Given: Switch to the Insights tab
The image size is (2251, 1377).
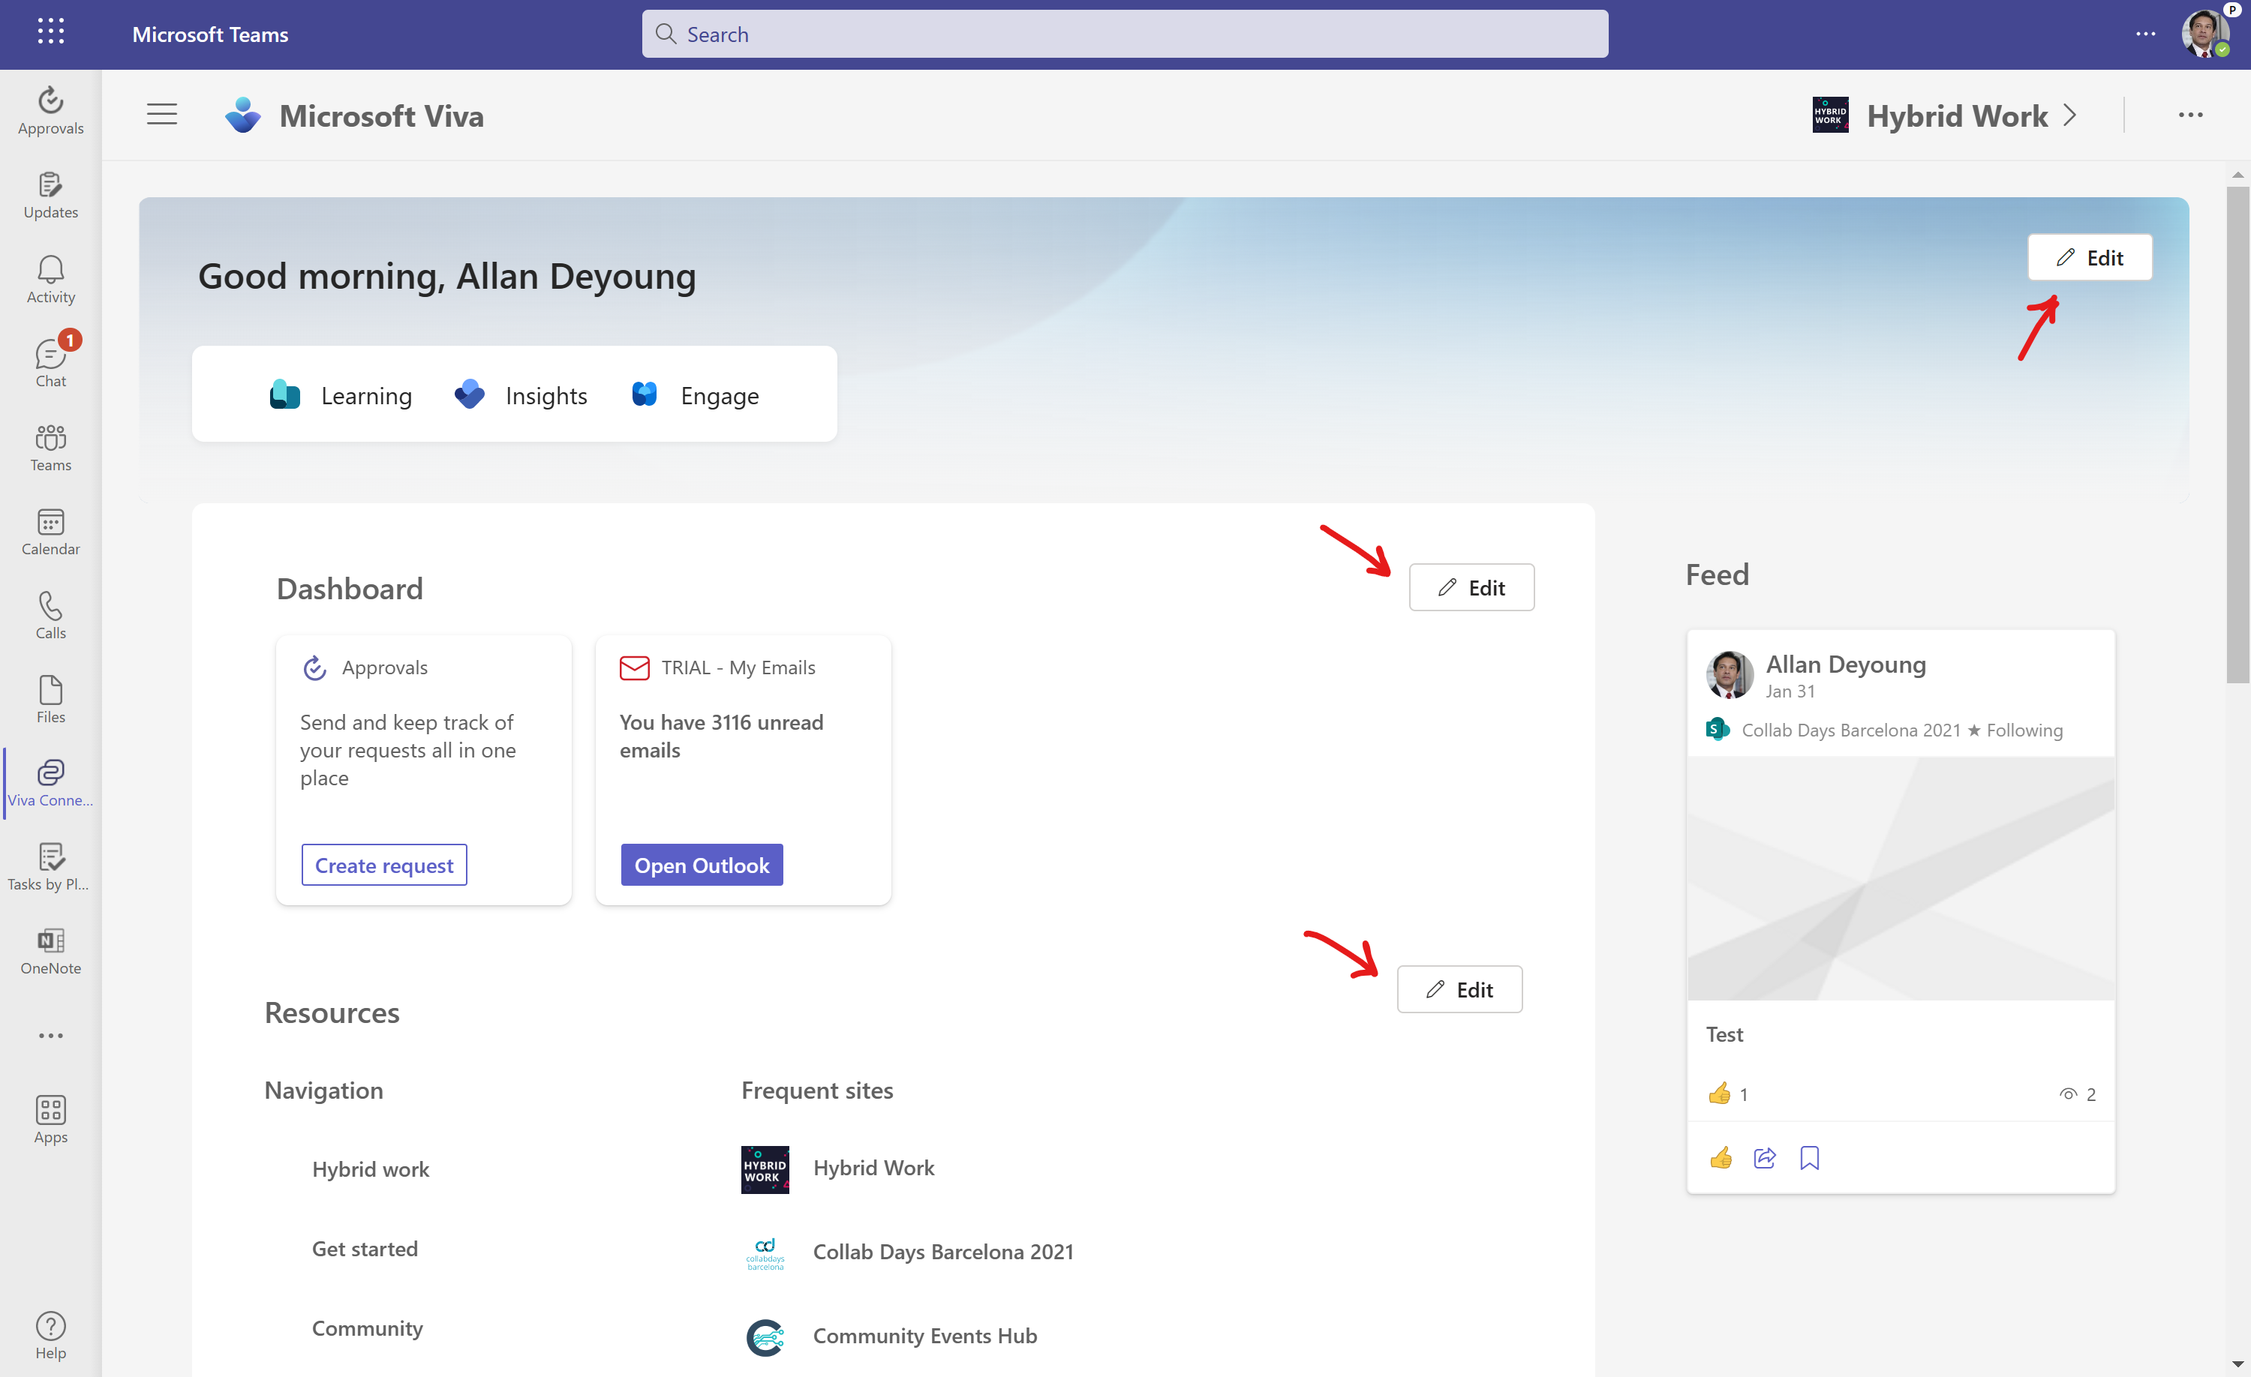Looking at the screenshot, I should click(x=521, y=395).
